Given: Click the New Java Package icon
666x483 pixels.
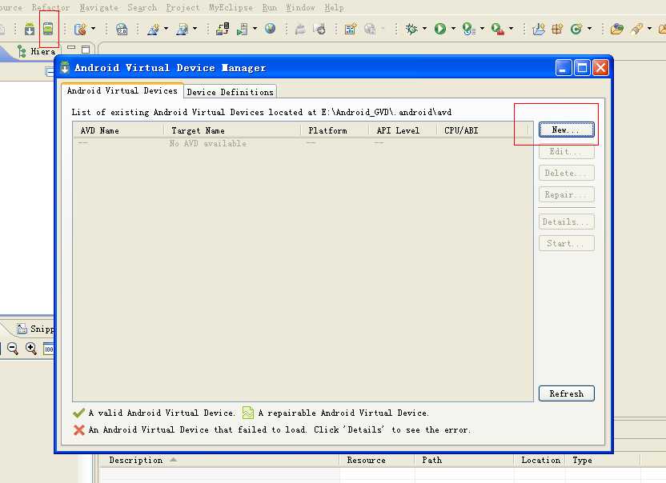Looking at the screenshot, I should pyautogui.click(x=557, y=29).
